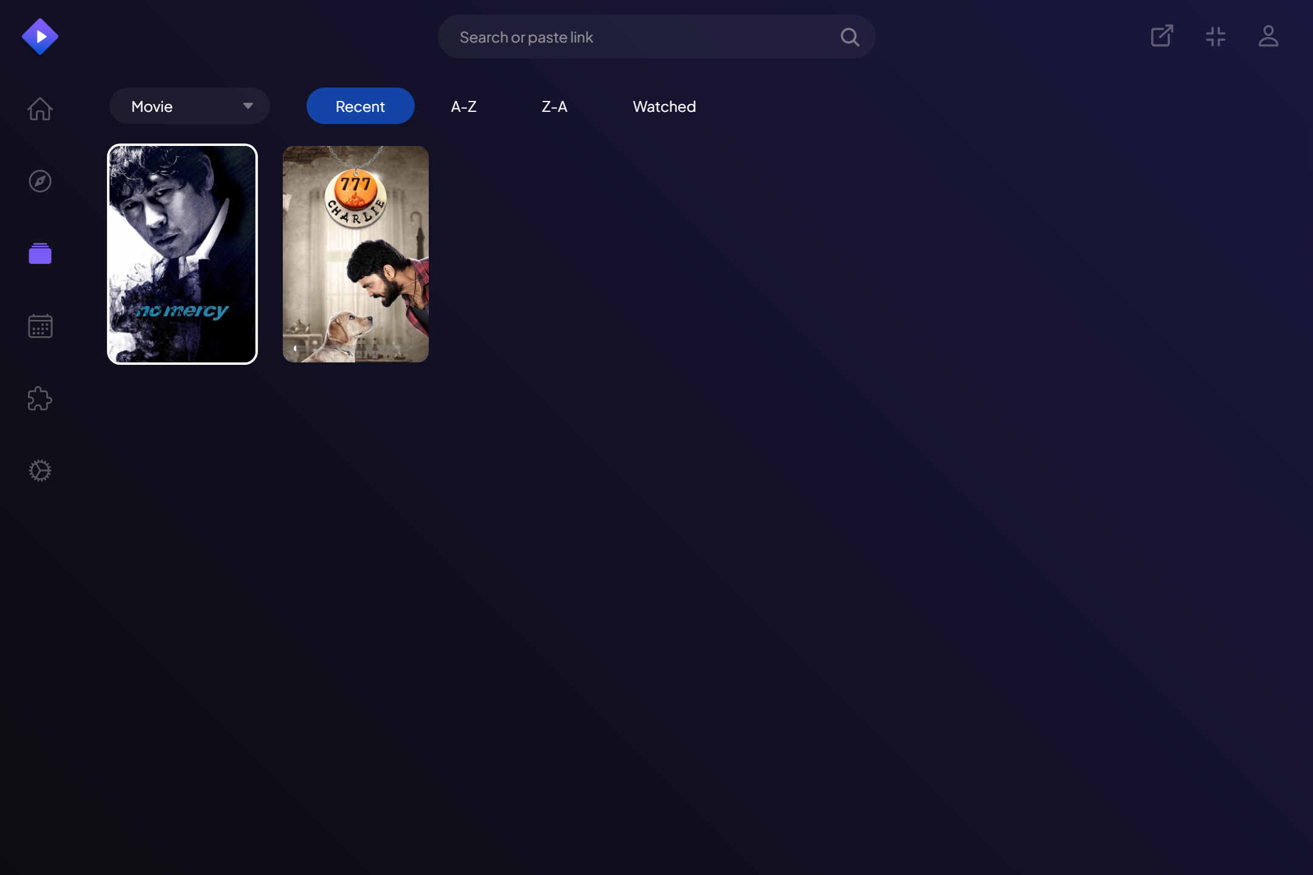Viewport: 1313px width, 875px height.
Task: Click the open external link icon
Action: point(1162,36)
